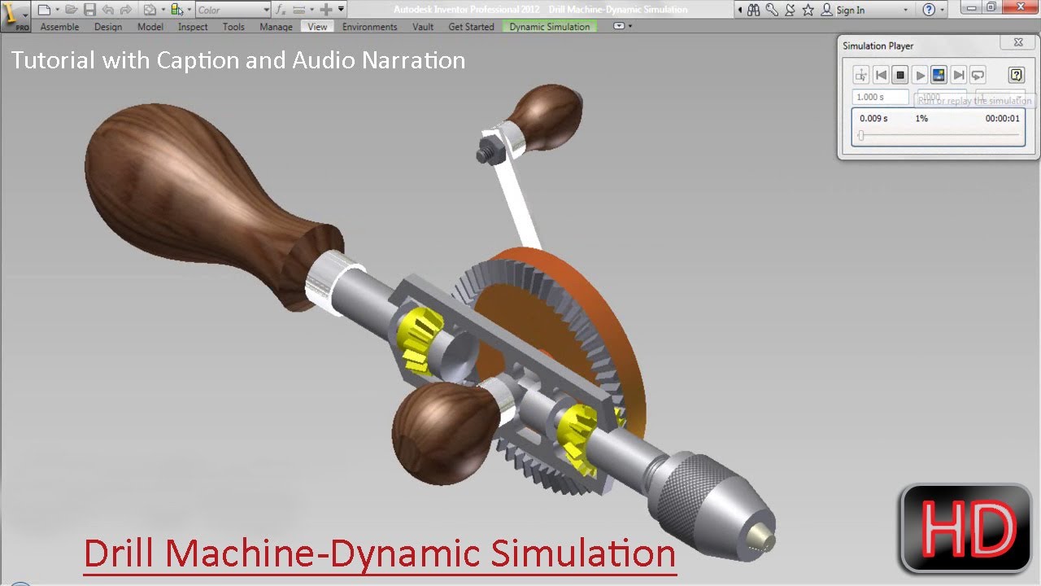1041x586 pixels.
Task: Stop the simulation in Simulation Player
Action: [x=900, y=75]
